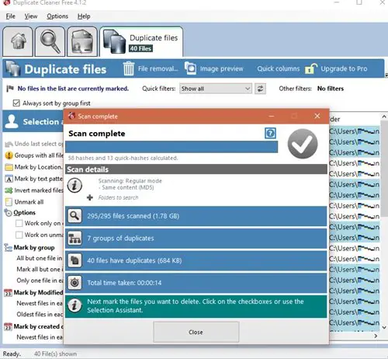Click the '40 File(s) shown' status text
388x359 pixels.
coord(55,354)
